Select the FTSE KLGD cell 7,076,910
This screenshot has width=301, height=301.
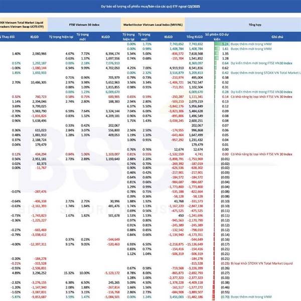(112, 63)
